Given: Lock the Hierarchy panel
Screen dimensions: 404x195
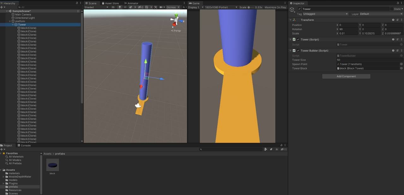Looking at the screenshot, I should [x=77, y=3].
